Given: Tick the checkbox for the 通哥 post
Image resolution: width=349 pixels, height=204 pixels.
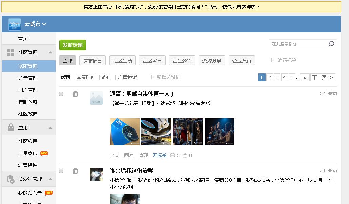Looking at the screenshot, I should tap(61, 94).
